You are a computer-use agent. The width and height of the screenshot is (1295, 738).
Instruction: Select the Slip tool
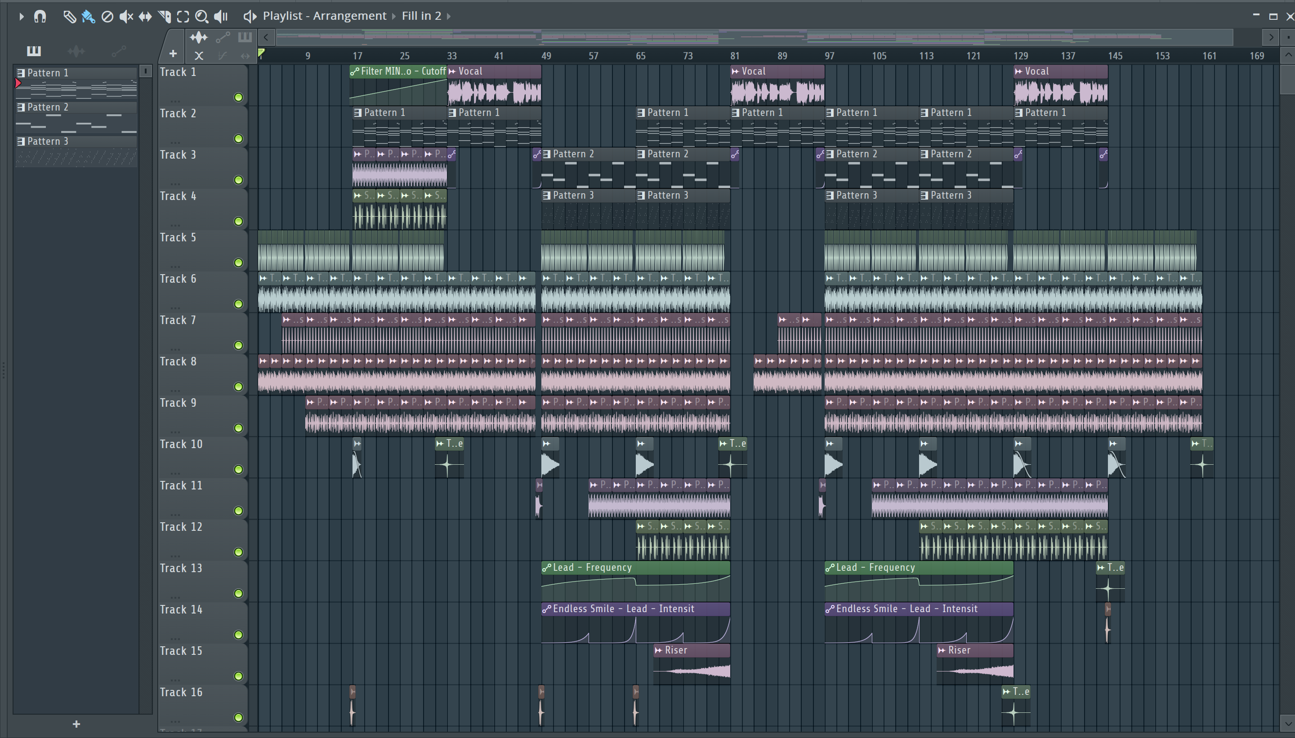click(x=145, y=17)
